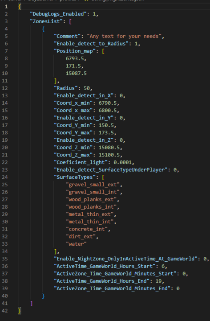The image size is (210, 321).
Task: Click the "Enable_detect_in_X" key
Action: (84, 95)
